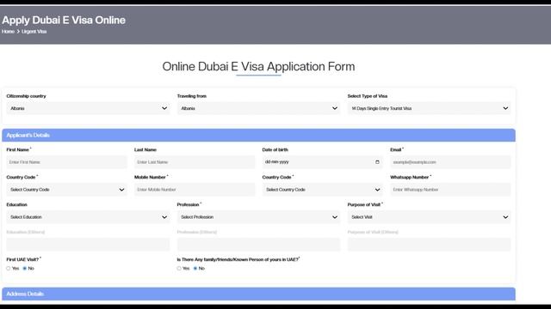The width and height of the screenshot is (551, 309).
Task: Click the Online Dubai E Visa Application Form heading
Action: click(x=258, y=67)
